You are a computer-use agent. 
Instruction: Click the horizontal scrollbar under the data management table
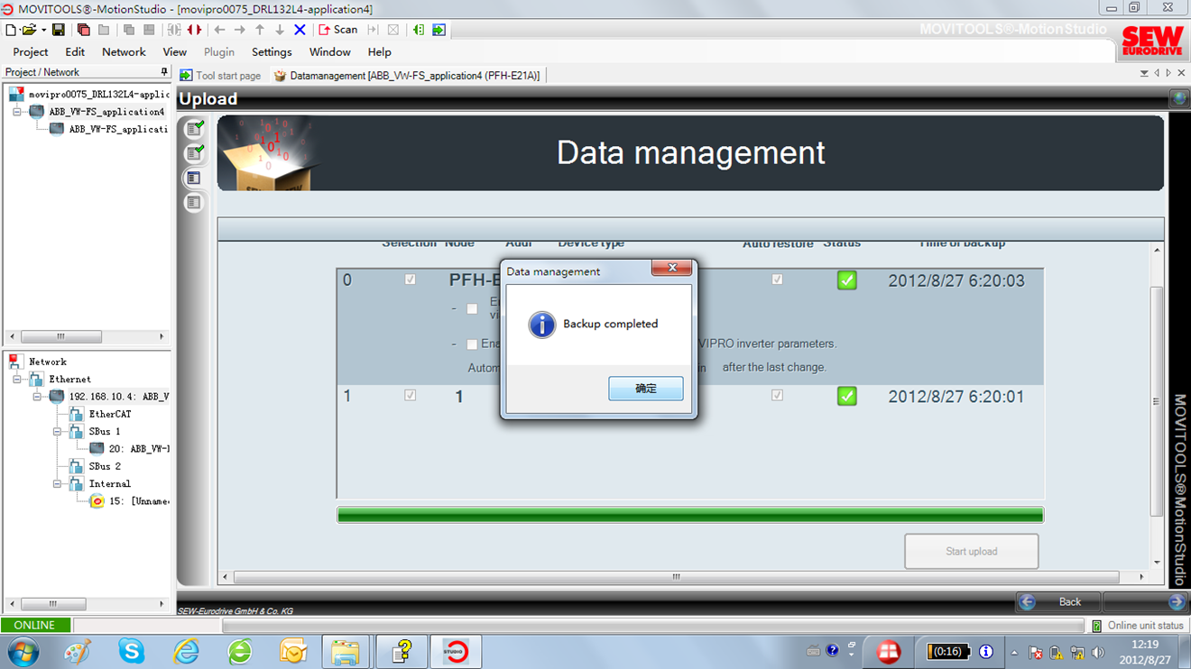pos(676,577)
